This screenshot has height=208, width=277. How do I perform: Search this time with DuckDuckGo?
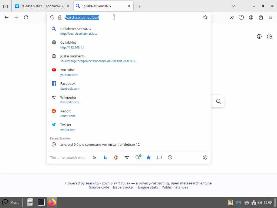click(x=116, y=157)
